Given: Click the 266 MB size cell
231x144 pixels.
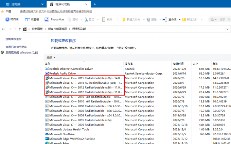Looking at the screenshot, I should coord(205,134).
